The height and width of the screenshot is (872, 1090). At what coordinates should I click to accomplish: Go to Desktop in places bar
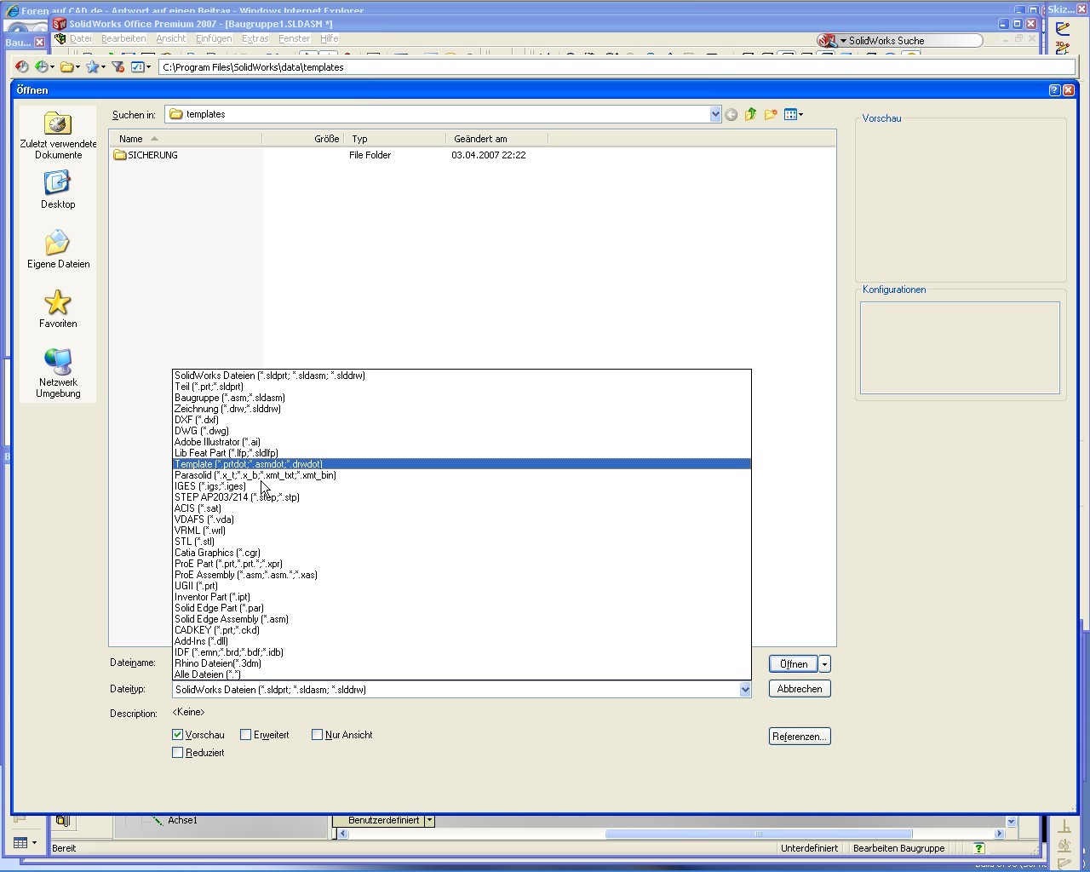click(58, 190)
